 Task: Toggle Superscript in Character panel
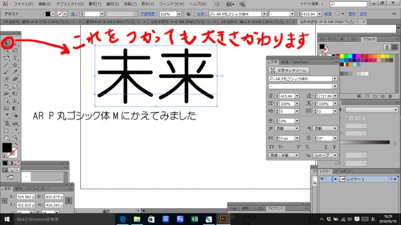pyautogui.click(x=299, y=147)
